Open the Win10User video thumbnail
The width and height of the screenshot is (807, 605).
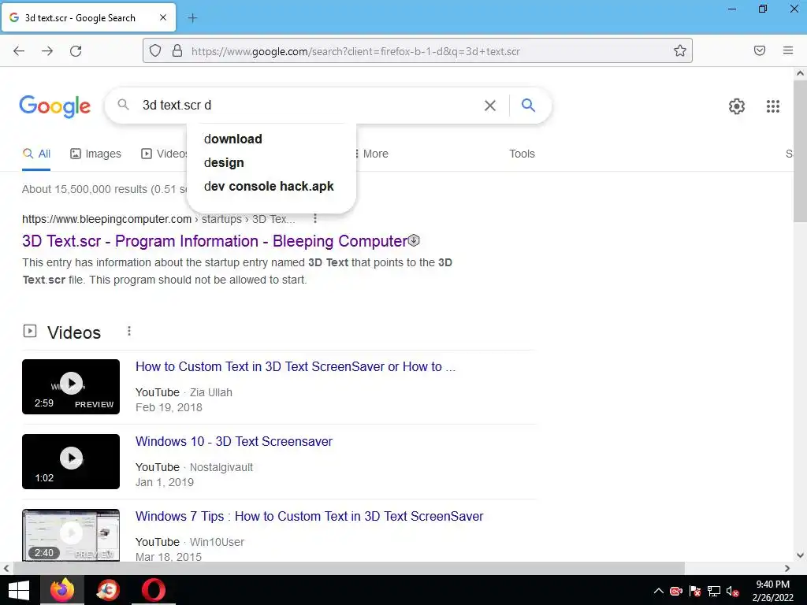71,535
